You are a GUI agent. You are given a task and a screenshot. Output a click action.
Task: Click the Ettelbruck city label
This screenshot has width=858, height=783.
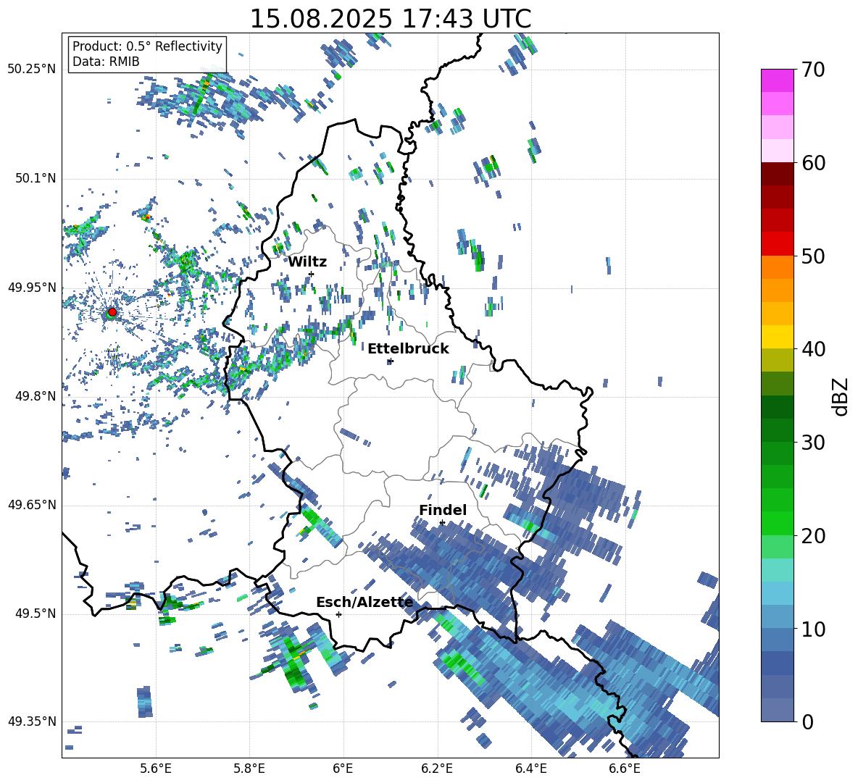408,349
